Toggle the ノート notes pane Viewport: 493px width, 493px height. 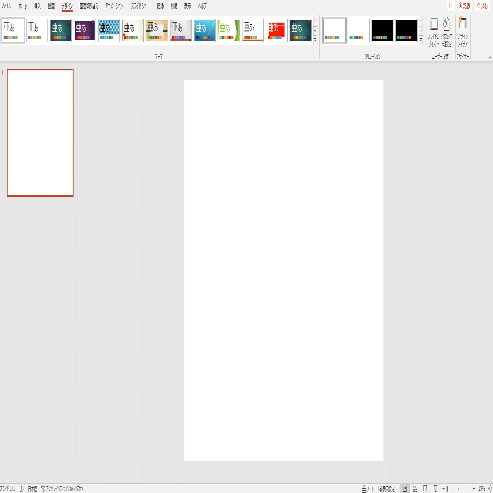[x=368, y=488]
